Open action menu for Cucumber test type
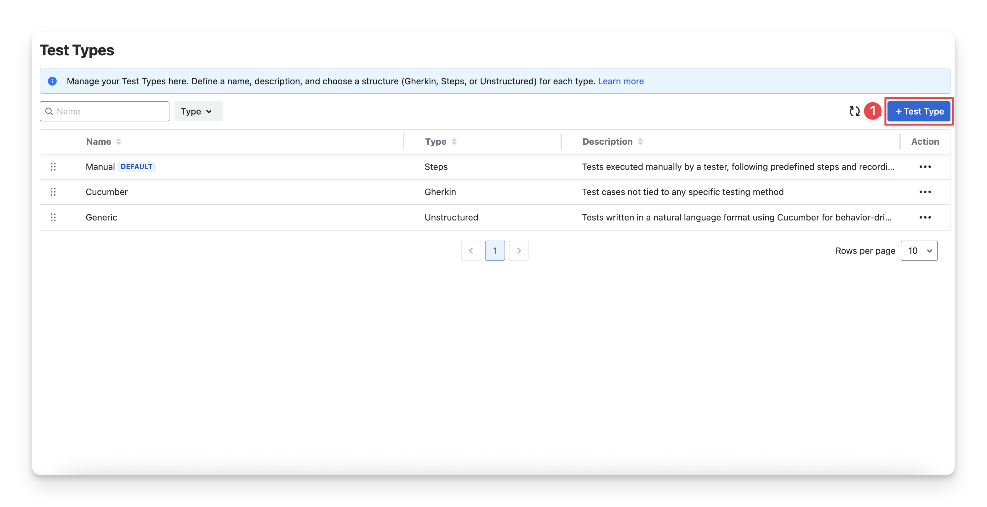 [925, 192]
